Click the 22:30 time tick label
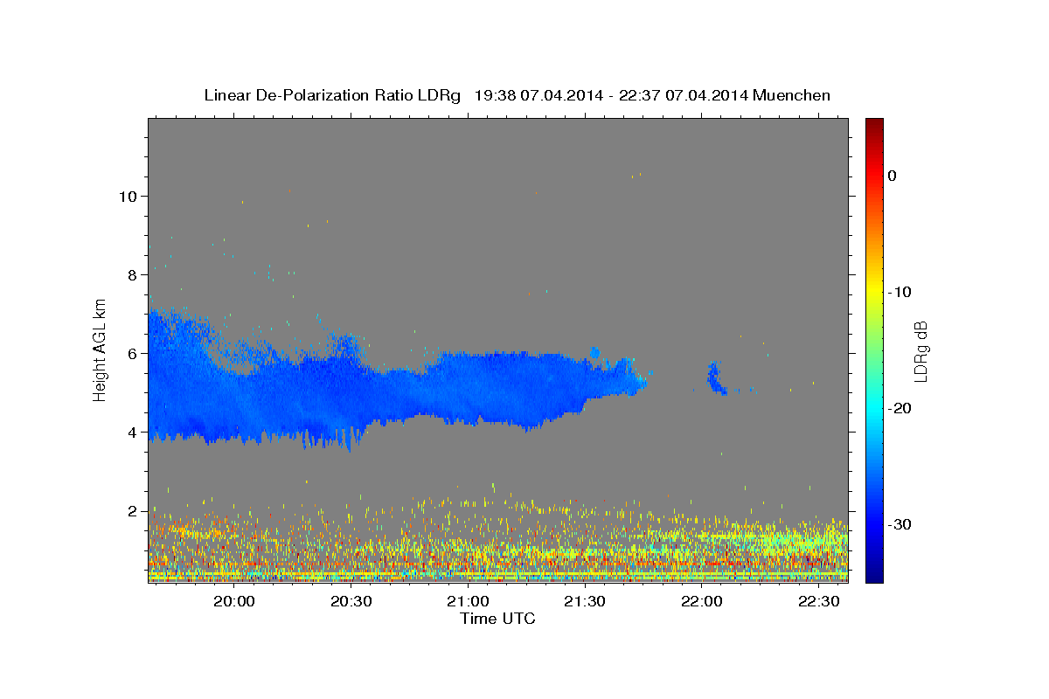Image resolution: width=1049 pixels, height=699 pixels. (818, 601)
